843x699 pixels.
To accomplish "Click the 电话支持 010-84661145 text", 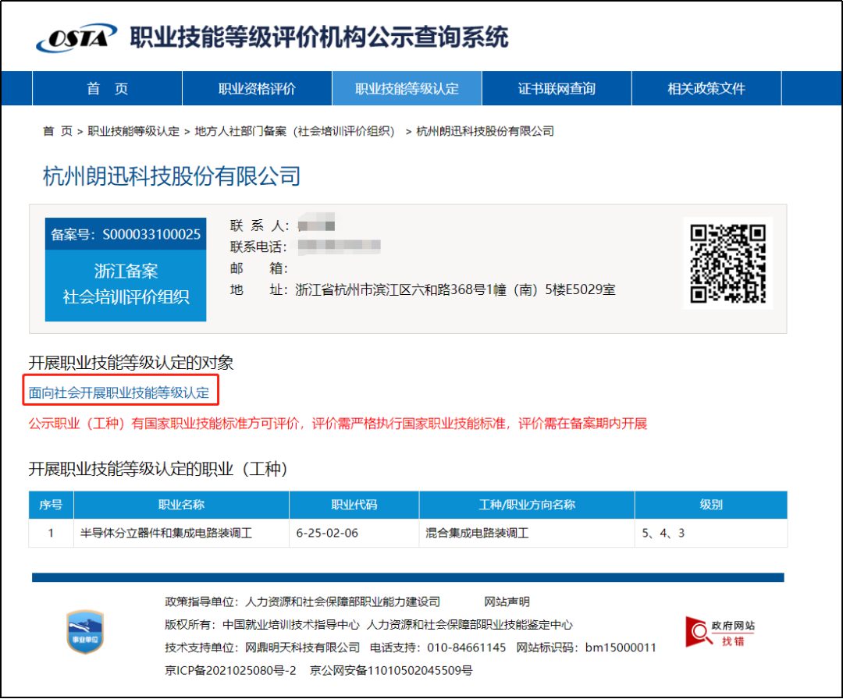I will [x=438, y=648].
